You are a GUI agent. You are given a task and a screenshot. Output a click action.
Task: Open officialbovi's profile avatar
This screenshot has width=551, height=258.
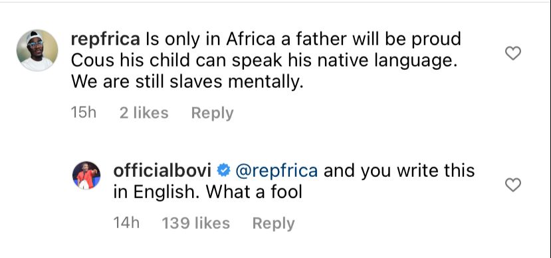86,176
